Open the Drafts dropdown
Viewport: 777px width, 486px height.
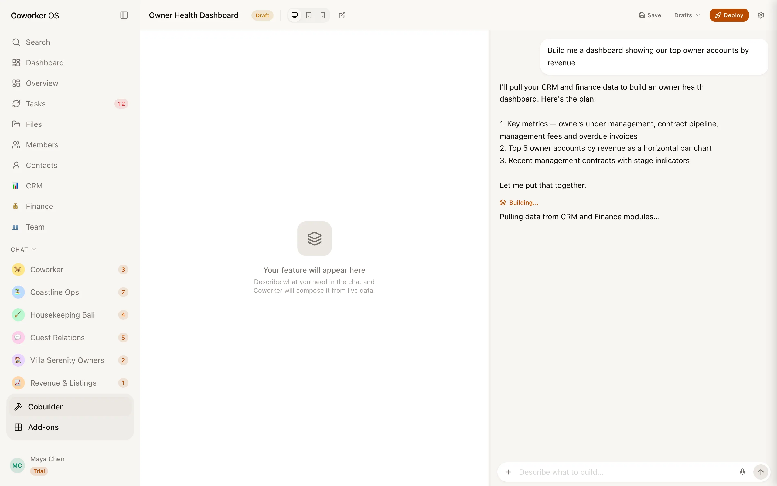pos(687,15)
